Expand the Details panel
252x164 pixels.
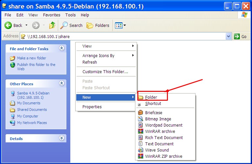61,138
